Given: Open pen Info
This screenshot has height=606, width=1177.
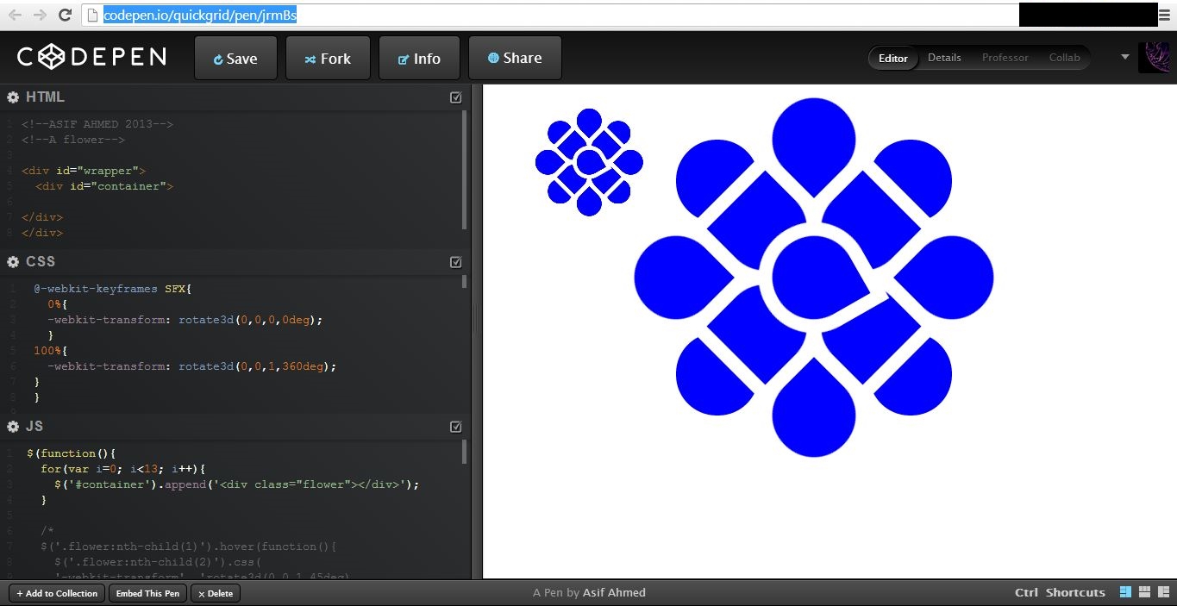Looking at the screenshot, I should coord(419,58).
